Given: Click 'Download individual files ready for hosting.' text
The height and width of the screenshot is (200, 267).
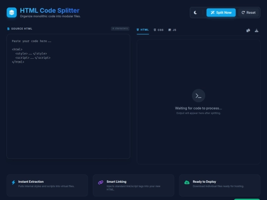Looking at the screenshot, I should 218,186.
